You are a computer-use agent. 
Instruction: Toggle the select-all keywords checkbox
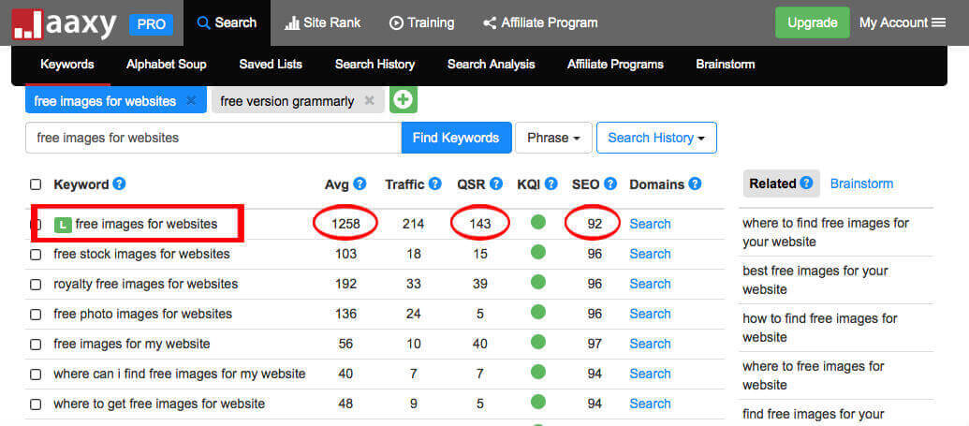36,184
